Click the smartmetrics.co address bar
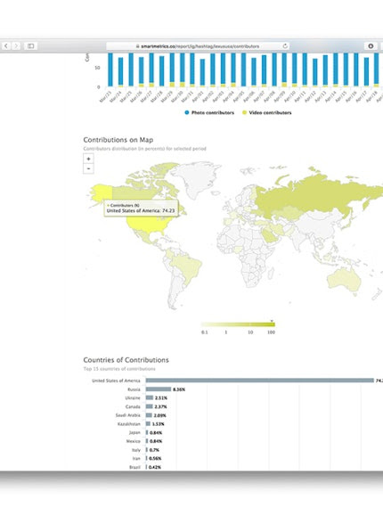The image size is (383, 508). [198, 46]
